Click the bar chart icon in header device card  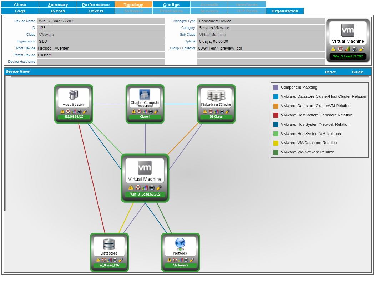tap(347, 49)
